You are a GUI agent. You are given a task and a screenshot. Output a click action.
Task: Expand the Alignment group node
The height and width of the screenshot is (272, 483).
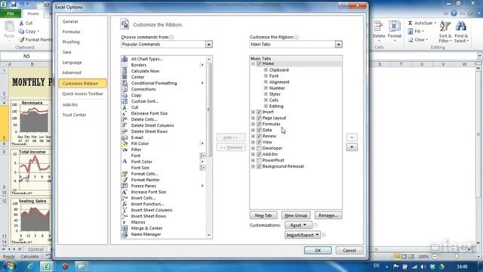266,82
